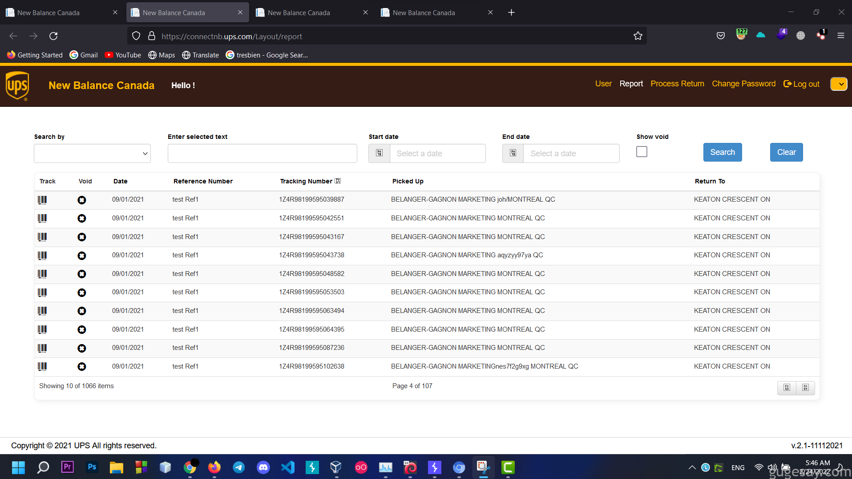Open the Translate bookmark
852x479 pixels.
(200, 55)
